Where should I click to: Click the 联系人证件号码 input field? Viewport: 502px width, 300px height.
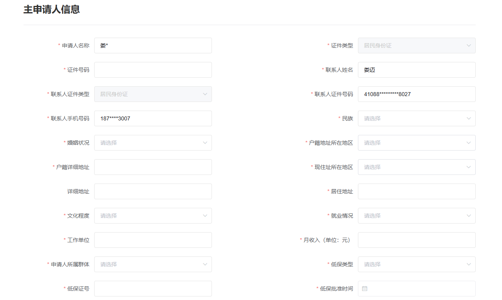(417, 94)
